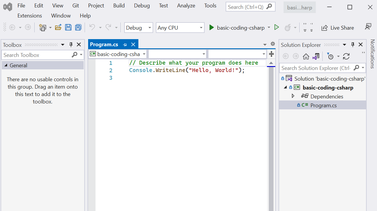Click the Pending Changes Filter clock icon

pos(330,56)
